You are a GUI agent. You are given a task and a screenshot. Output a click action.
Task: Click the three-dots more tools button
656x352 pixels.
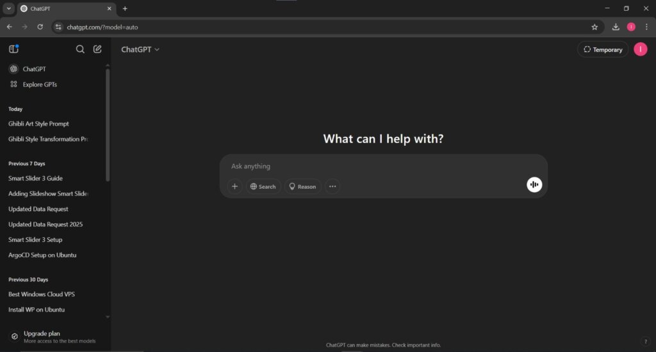[x=332, y=186]
